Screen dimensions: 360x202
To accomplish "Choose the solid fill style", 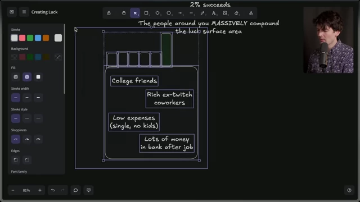I will [38, 77].
